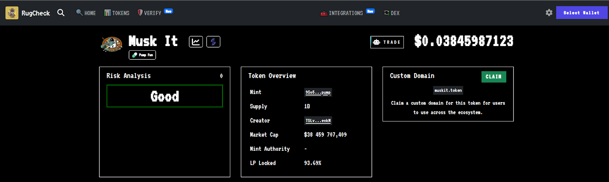Click the Market Cap value $38 459 707,409
Image resolution: width=609 pixels, height=182 pixels.
click(325, 135)
